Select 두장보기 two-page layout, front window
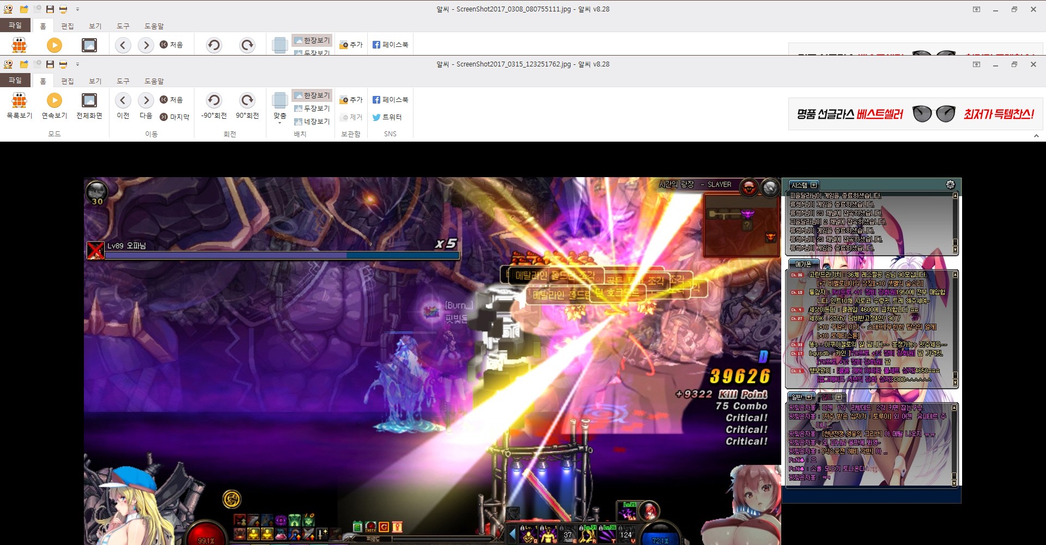The image size is (1046, 545). [x=312, y=108]
